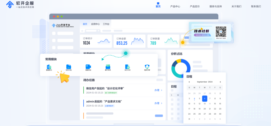Open the 协同文档 folder icon
Image resolution: width=271 pixels, height=126 pixels.
point(69,67)
